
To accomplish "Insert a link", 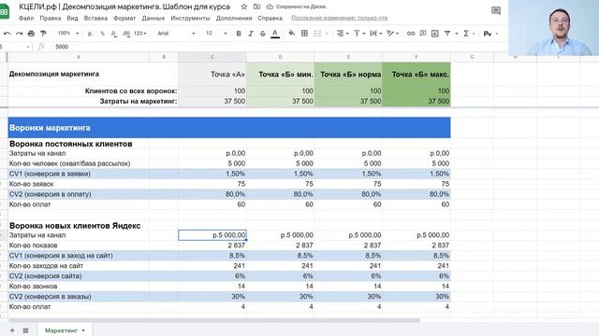I will pyautogui.click(x=411, y=34).
